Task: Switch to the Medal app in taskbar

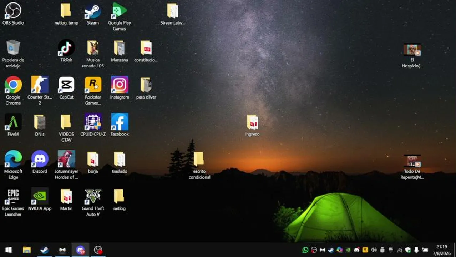Action: pos(62,250)
